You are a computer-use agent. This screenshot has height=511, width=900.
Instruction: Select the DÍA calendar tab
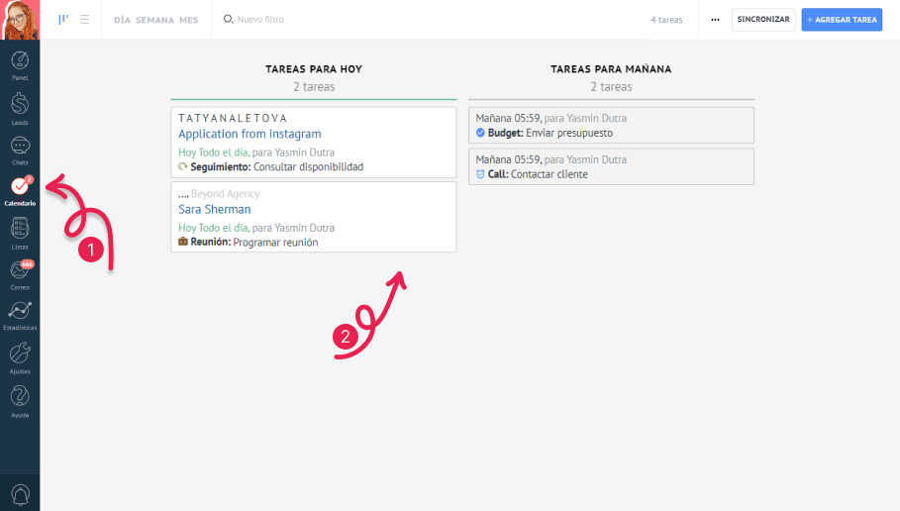point(122,20)
